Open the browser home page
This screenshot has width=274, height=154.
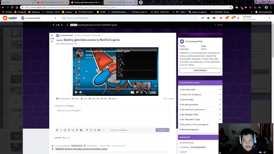click(17, 8)
